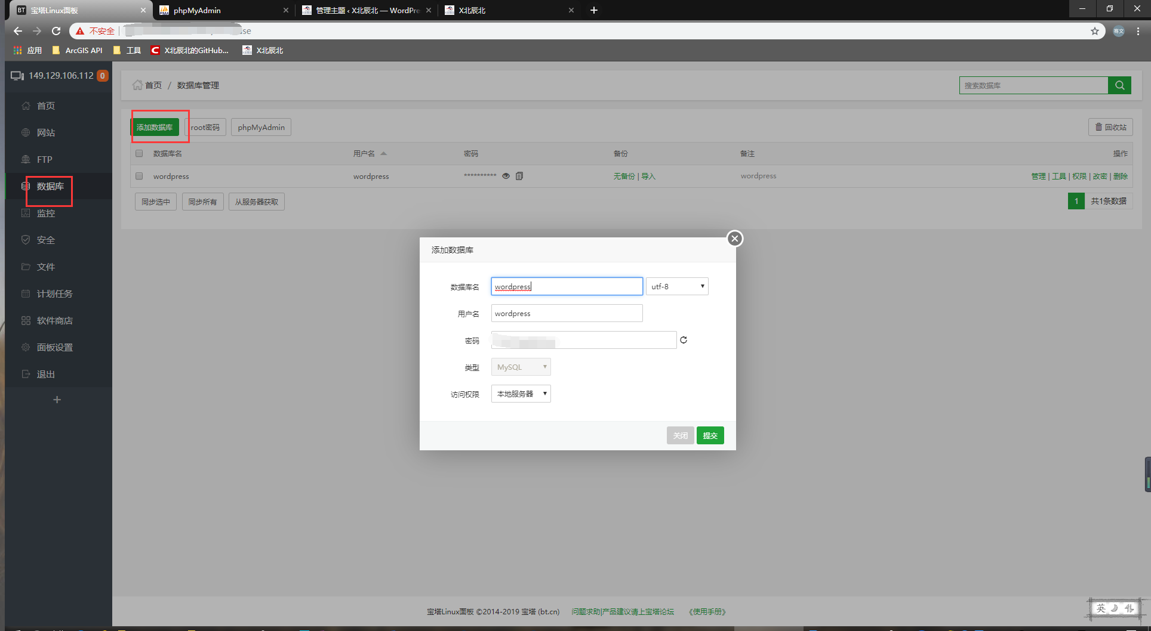Regenerate the random database password

[684, 340]
